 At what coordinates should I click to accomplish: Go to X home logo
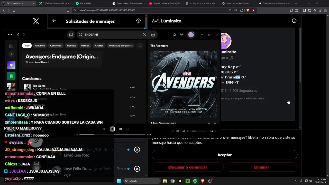click(36, 21)
